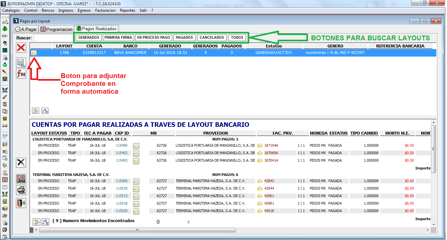Screen dimensions: 447x240
Task: Select GENERADA/ACTIVA status cell
Action: 274,53
